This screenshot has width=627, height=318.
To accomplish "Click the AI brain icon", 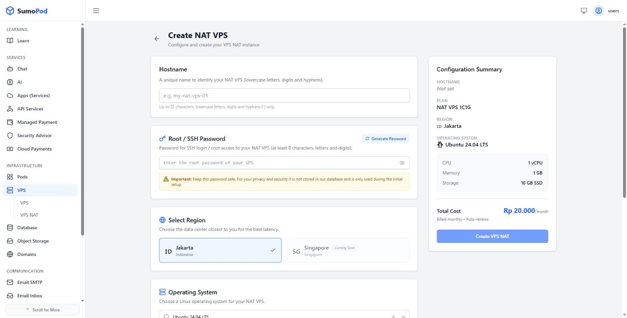I will [10, 82].
